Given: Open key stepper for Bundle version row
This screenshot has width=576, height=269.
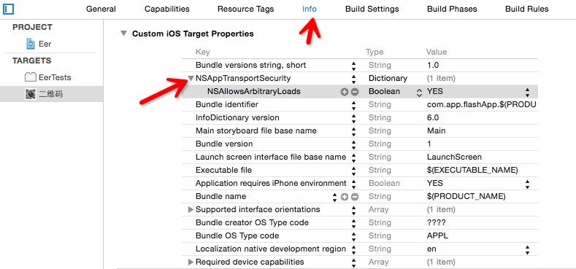Looking at the screenshot, I should pyautogui.click(x=353, y=144).
